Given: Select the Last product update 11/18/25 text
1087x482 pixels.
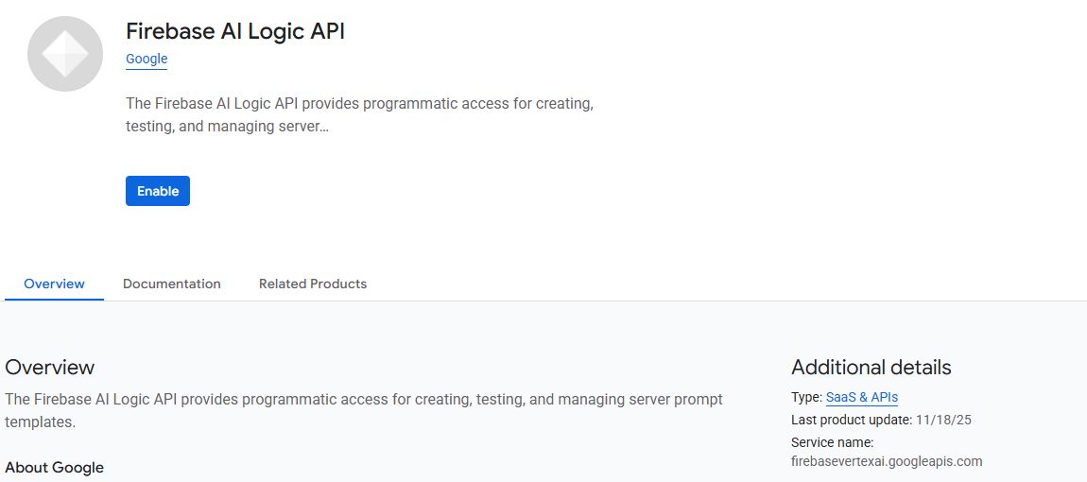Looking at the screenshot, I should 881,420.
